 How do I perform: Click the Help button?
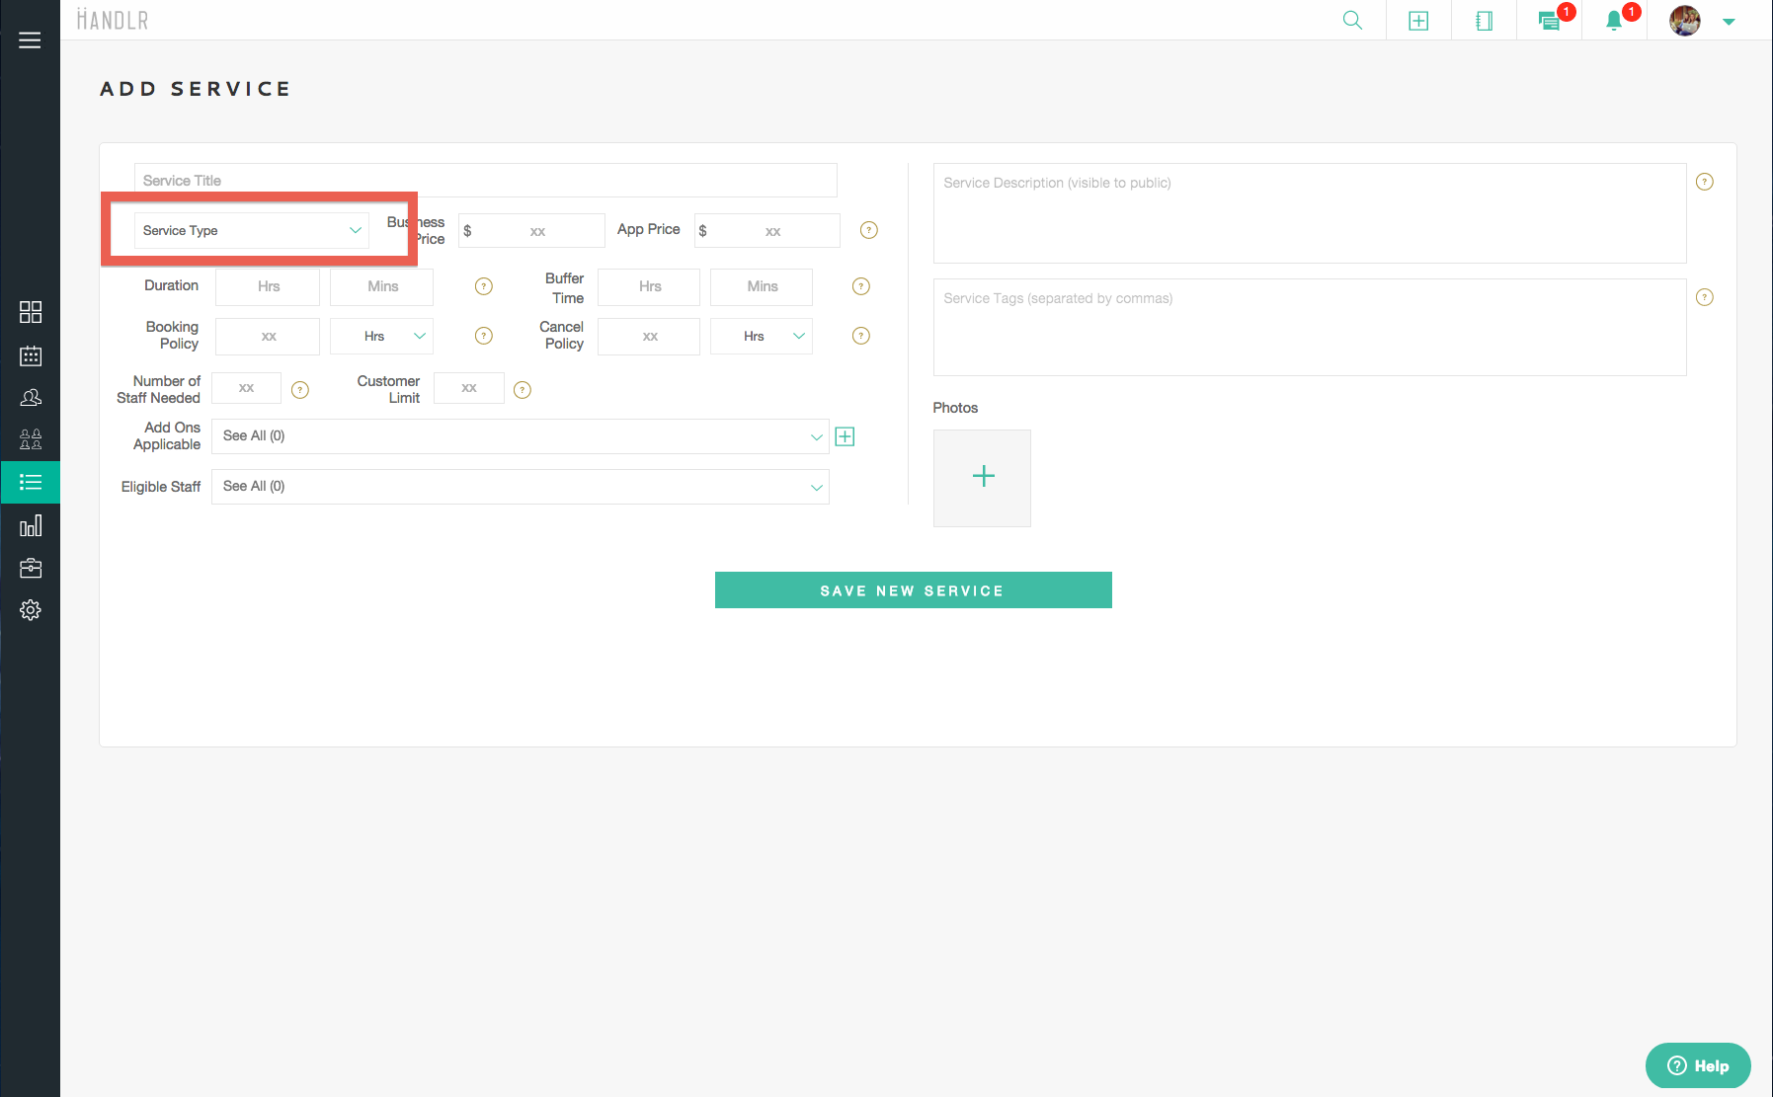click(1698, 1065)
